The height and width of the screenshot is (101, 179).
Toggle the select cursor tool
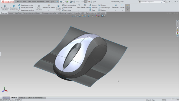click(85, 2)
